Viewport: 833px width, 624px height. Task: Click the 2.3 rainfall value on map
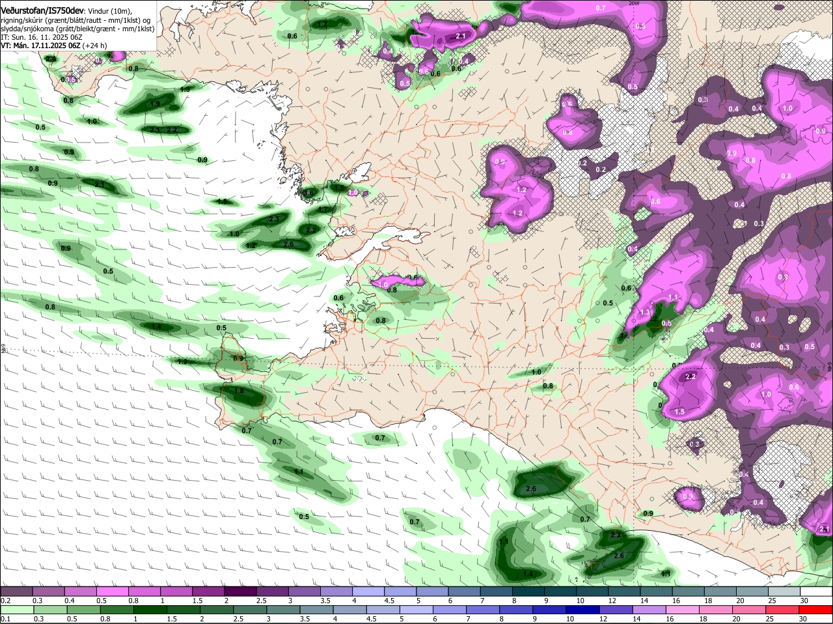(x=273, y=220)
